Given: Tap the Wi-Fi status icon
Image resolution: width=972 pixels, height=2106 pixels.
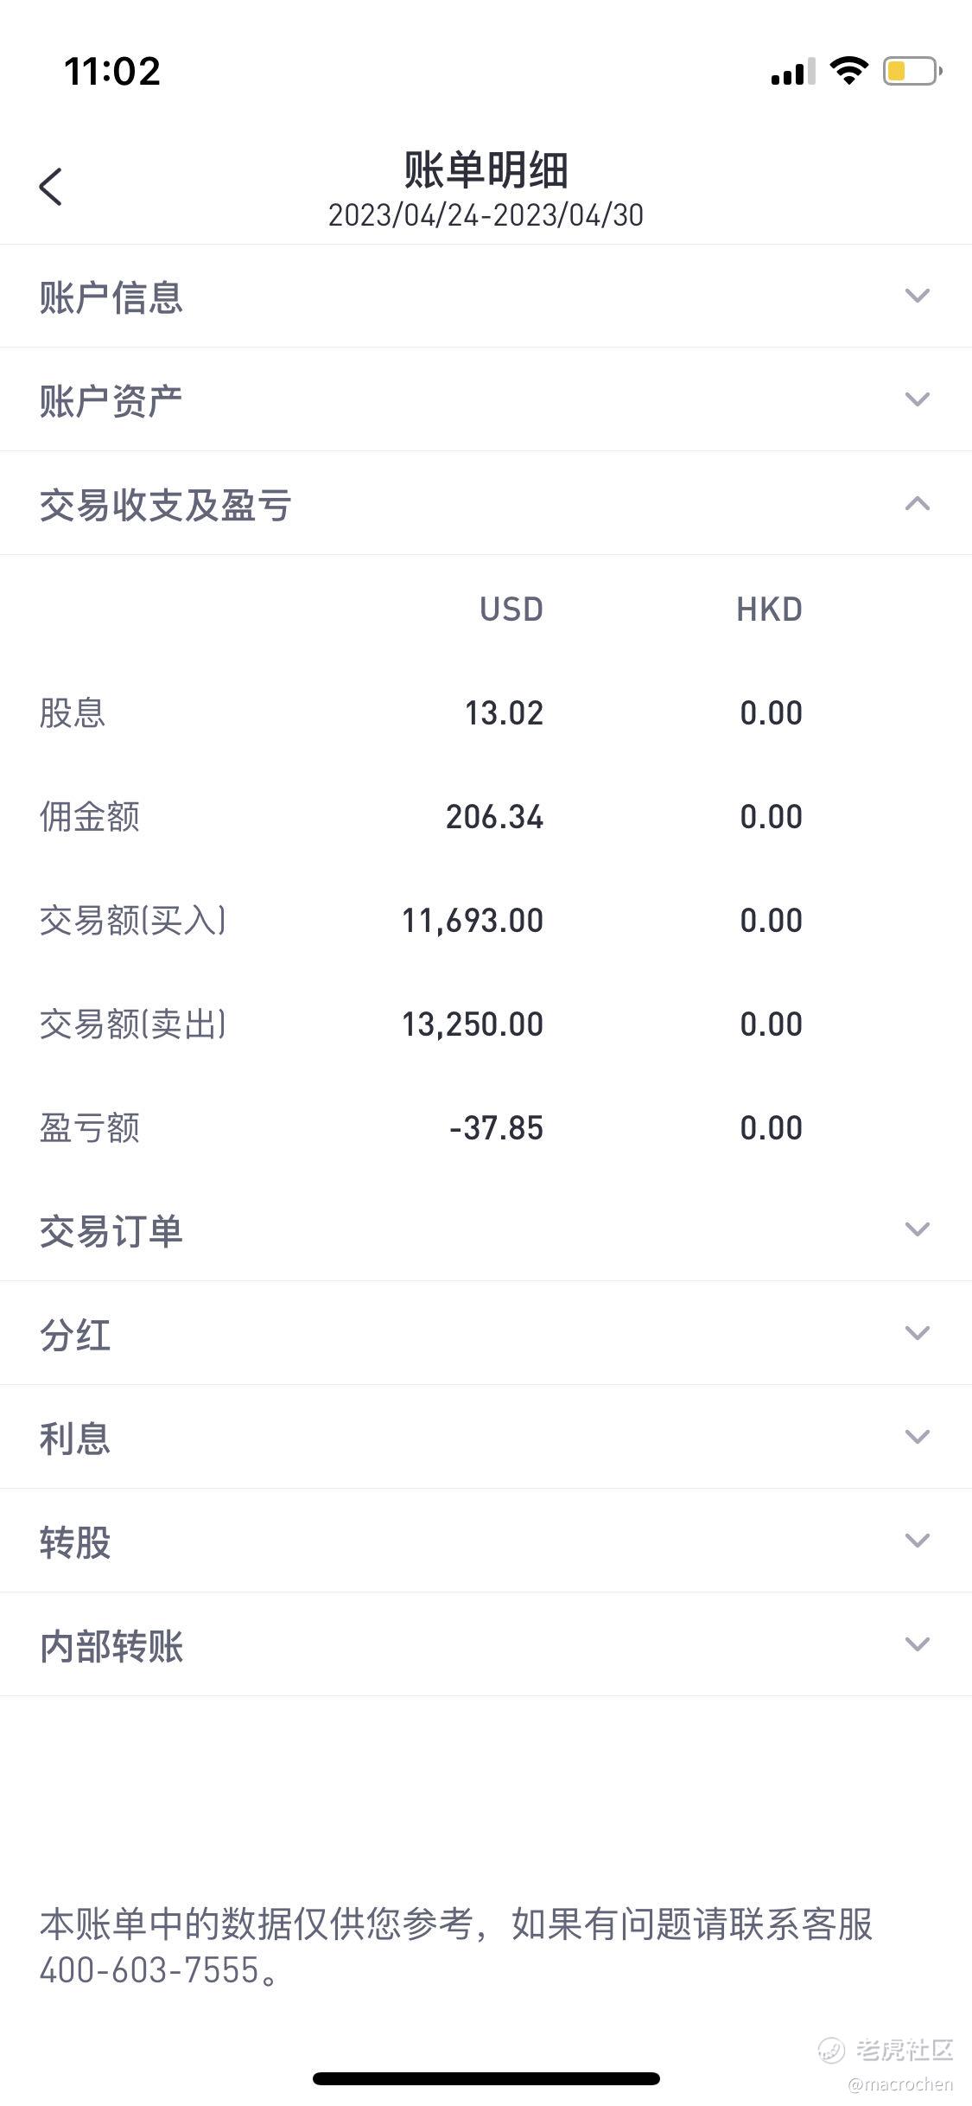Looking at the screenshot, I should (x=848, y=70).
